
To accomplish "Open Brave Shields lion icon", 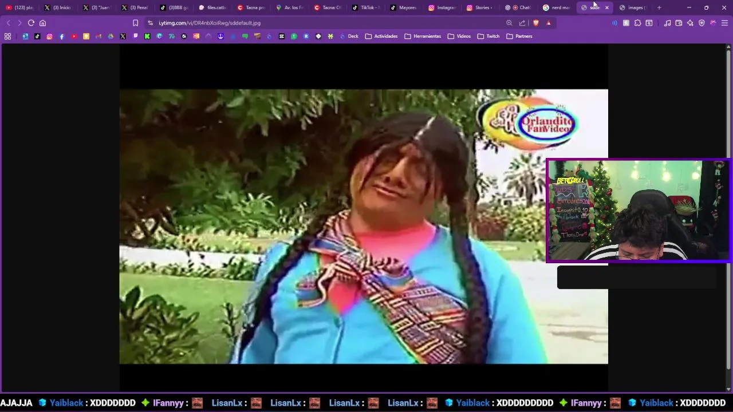I will [x=536, y=23].
